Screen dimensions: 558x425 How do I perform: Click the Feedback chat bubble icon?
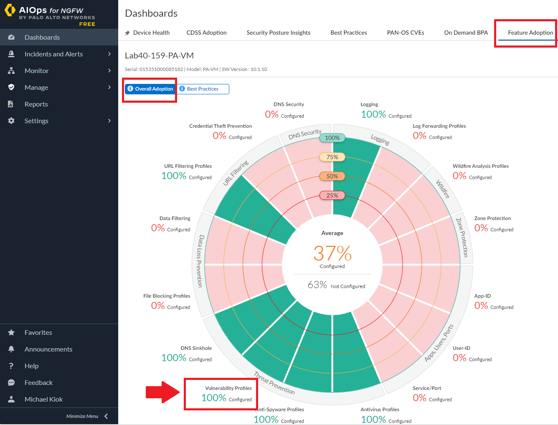(x=11, y=383)
